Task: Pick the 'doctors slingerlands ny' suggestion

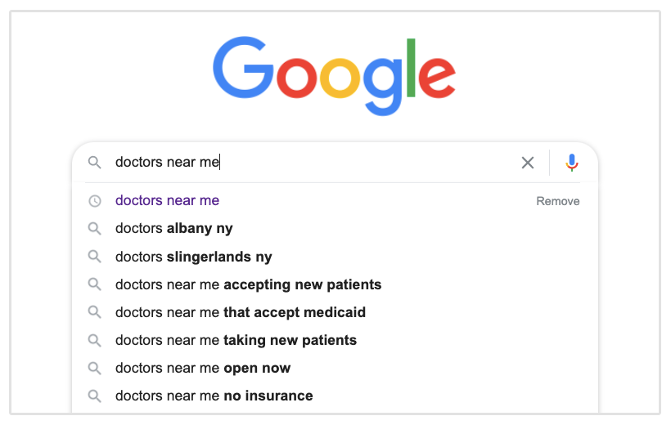Action: click(194, 257)
